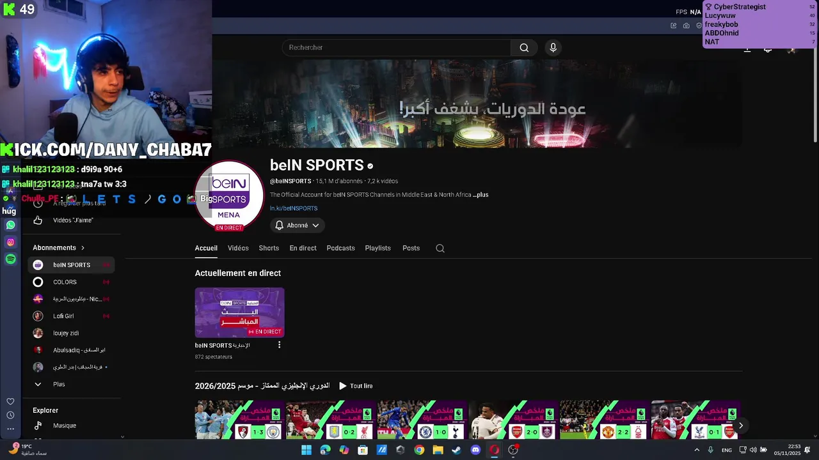Switch to the Vidéos tab
This screenshot has height=460, width=819.
[x=238, y=248]
